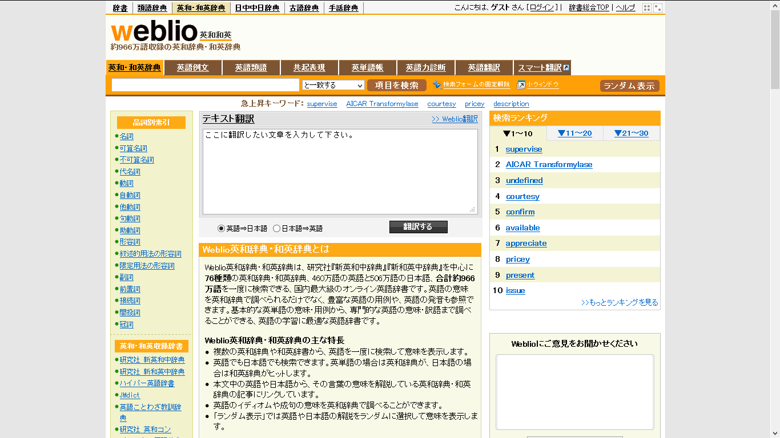780x438 pixels.
Task: Open the と一致する search match dropdown
Action: coord(333,84)
